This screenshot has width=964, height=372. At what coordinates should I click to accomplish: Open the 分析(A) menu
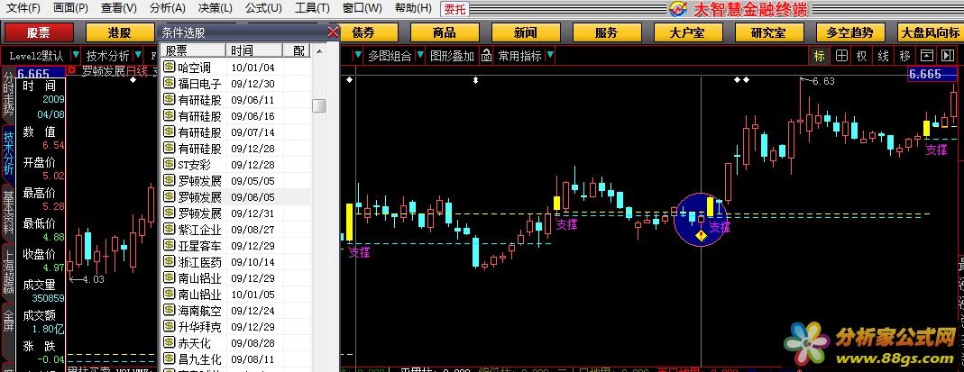(167, 9)
